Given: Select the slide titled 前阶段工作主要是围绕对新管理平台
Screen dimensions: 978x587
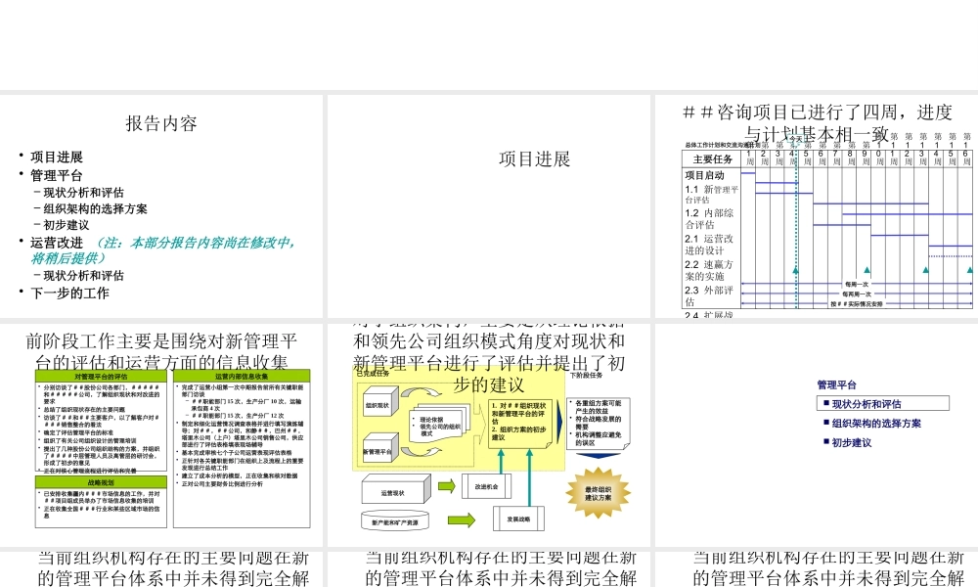Looking at the screenshot, I should pyautogui.click(x=161, y=434).
